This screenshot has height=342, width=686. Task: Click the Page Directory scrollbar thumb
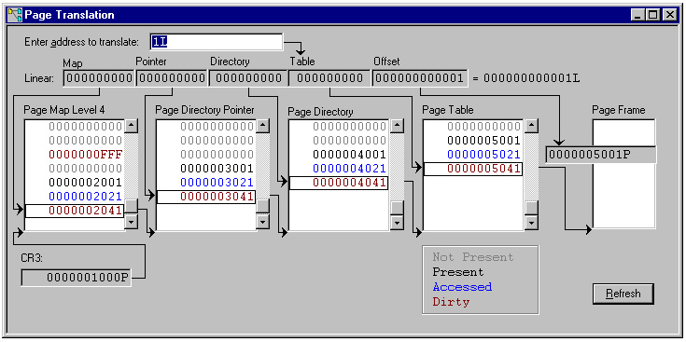click(397, 208)
